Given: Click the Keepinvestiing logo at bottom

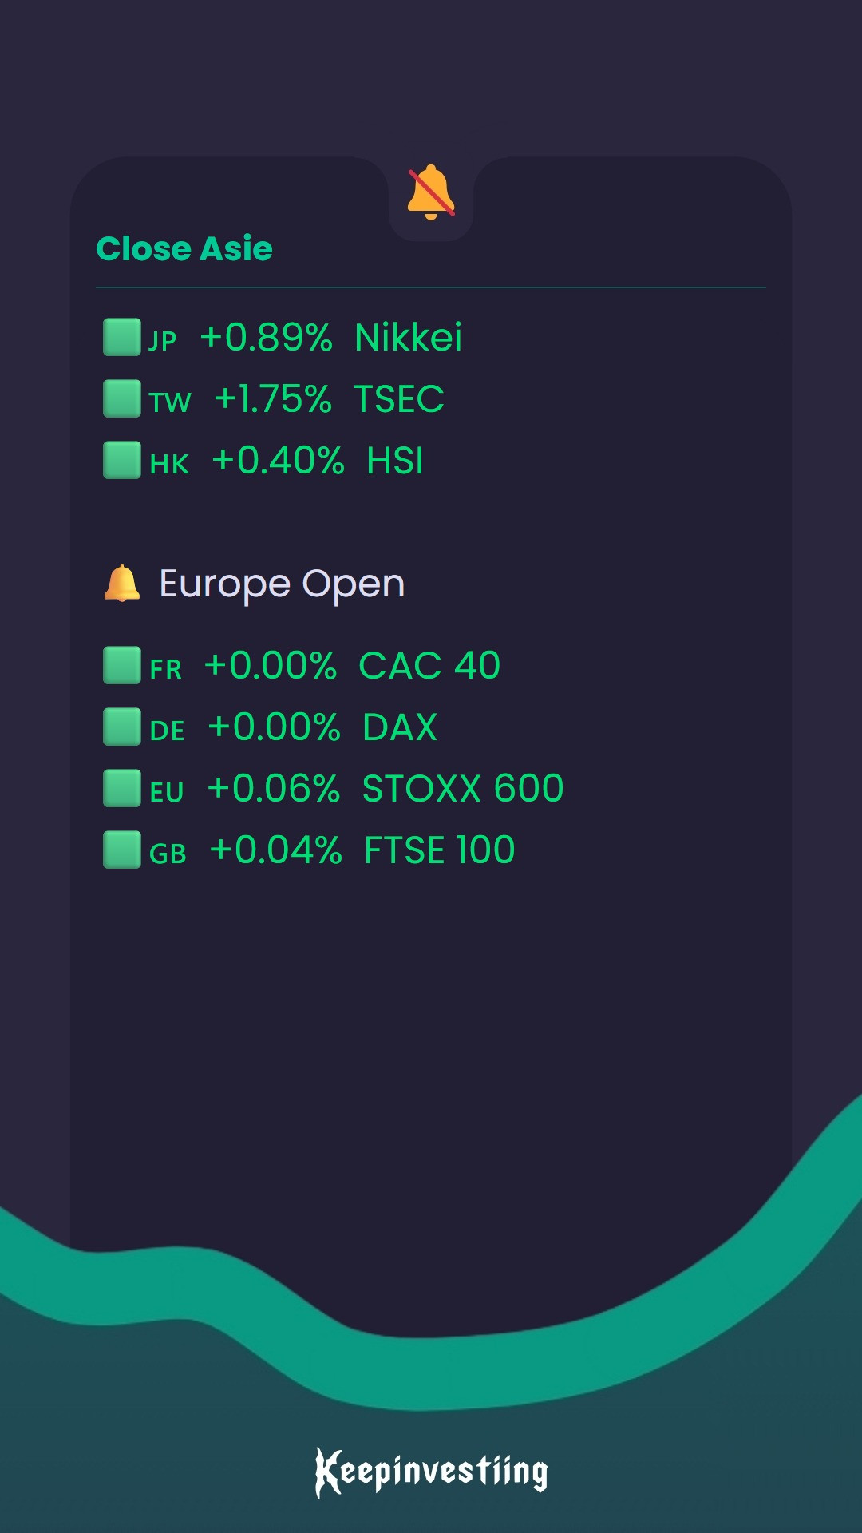Looking at the screenshot, I should click(x=431, y=1472).
